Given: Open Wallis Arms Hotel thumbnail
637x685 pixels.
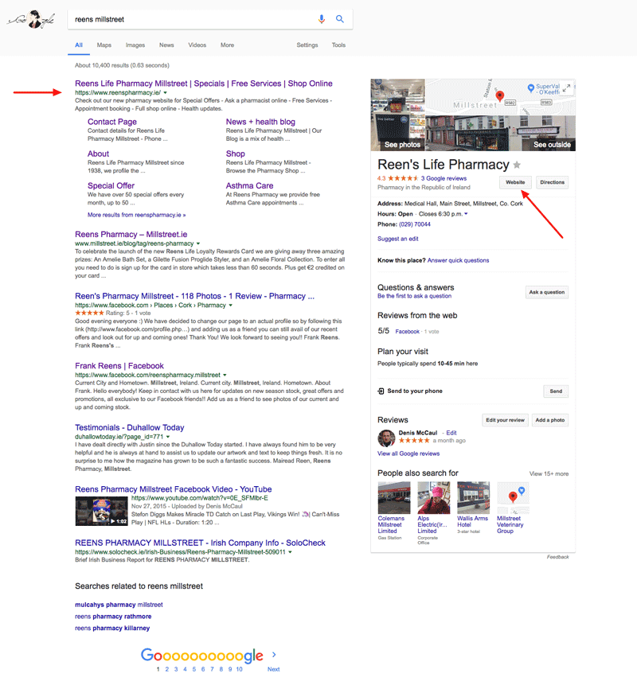Looking at the screenshot, I should pyautogui.click(x=473, y=497).
